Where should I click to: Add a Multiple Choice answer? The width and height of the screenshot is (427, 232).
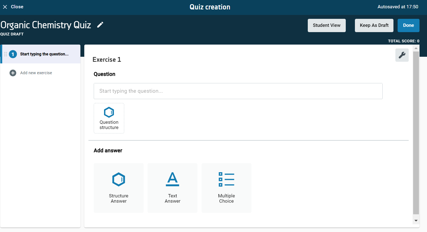[x=226, y=188]
